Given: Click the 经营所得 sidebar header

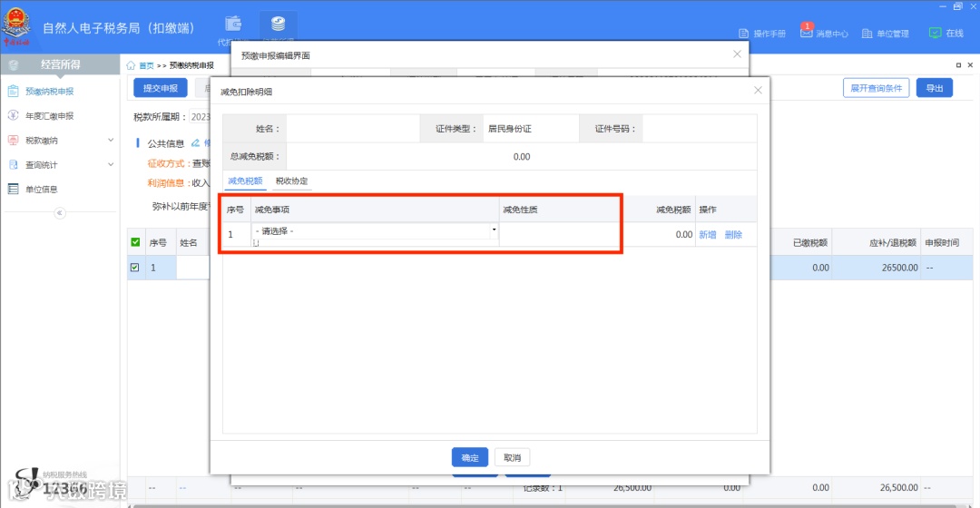Looking at the screenshot, I should point(60,64).
